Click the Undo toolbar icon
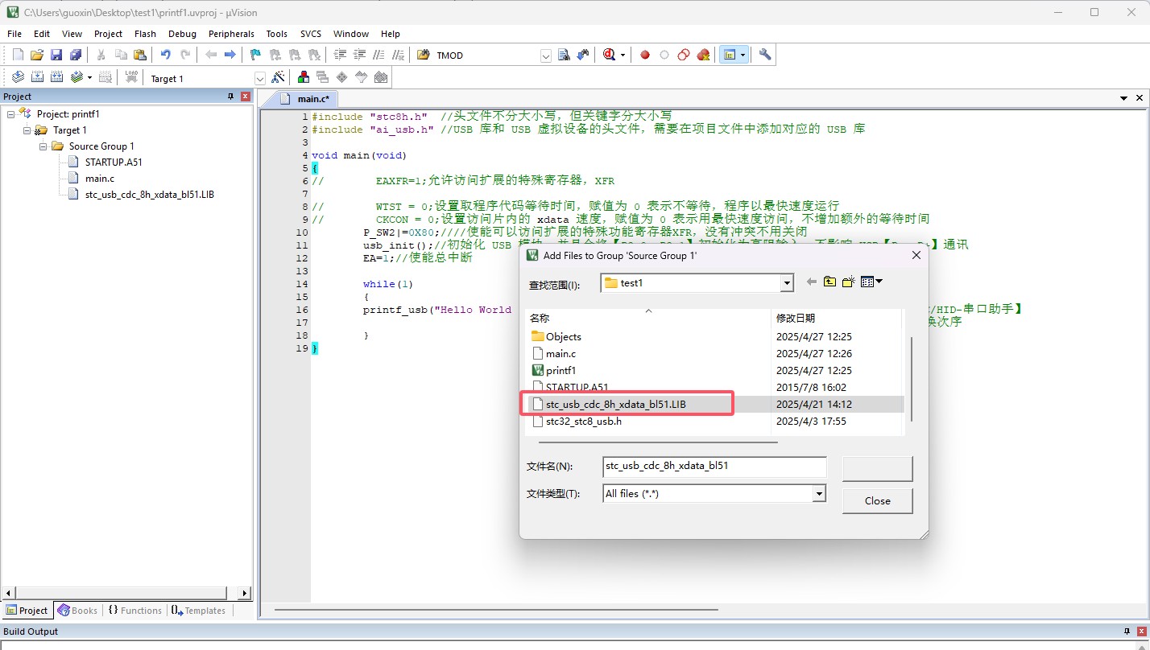Screen dimensions: 1150x650 pos(165,55)
